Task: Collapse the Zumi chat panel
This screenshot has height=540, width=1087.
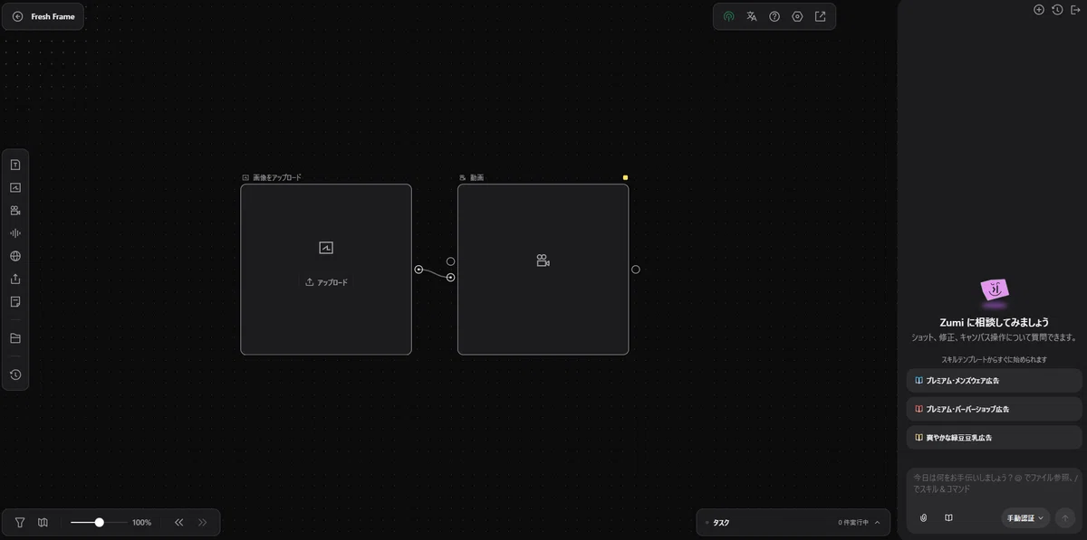Action: pos(1075,10)
